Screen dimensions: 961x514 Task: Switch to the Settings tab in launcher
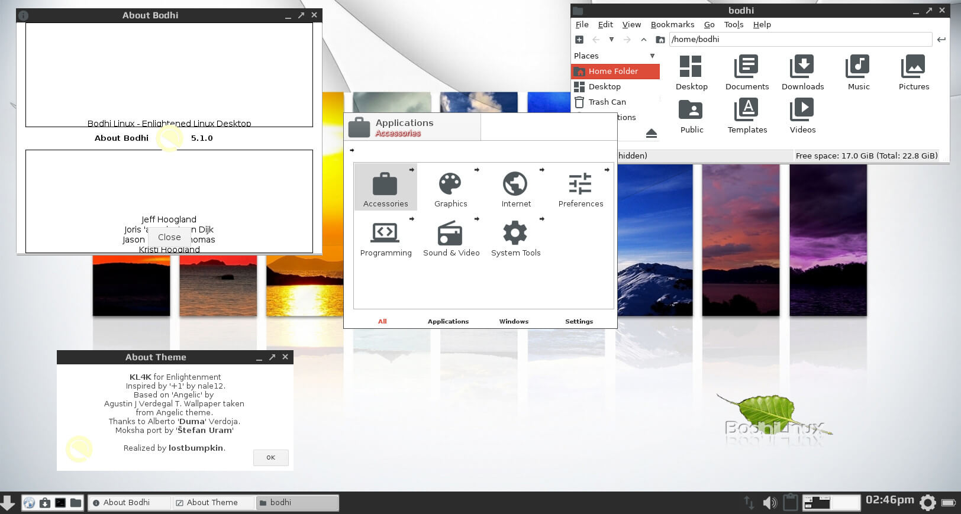click(x=579, y=321)
